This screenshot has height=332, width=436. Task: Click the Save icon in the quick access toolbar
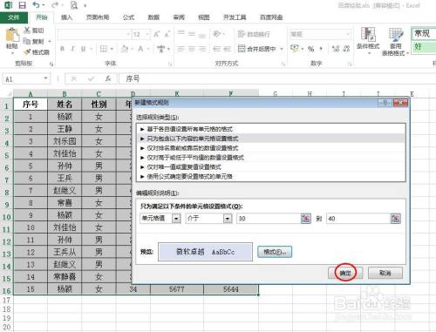[x=22, y=5]
